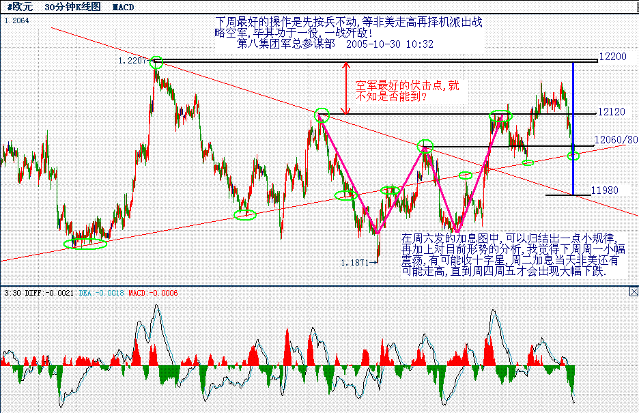Click the MACD label in header
Image resolution: width=639 pixels, height=413 pixels.
tap(123, 7)
